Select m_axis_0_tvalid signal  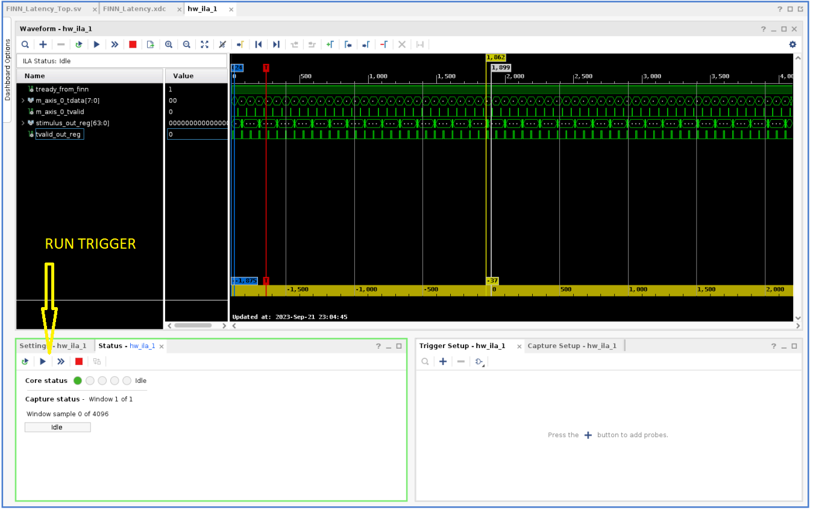[x=60, y=111]
